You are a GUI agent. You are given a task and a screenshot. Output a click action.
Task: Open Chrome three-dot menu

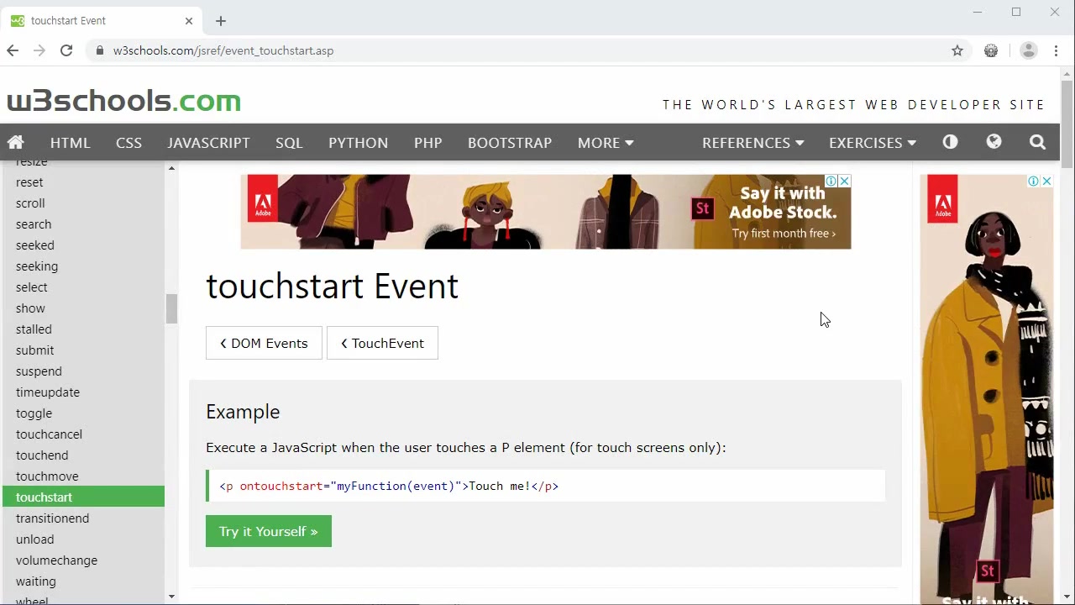pos(1056,50)
